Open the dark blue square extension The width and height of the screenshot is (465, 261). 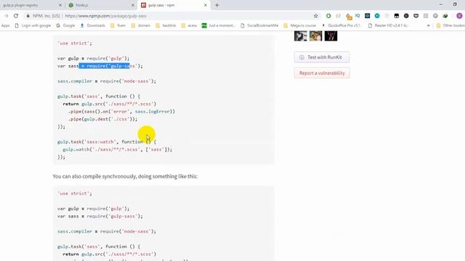367,16
